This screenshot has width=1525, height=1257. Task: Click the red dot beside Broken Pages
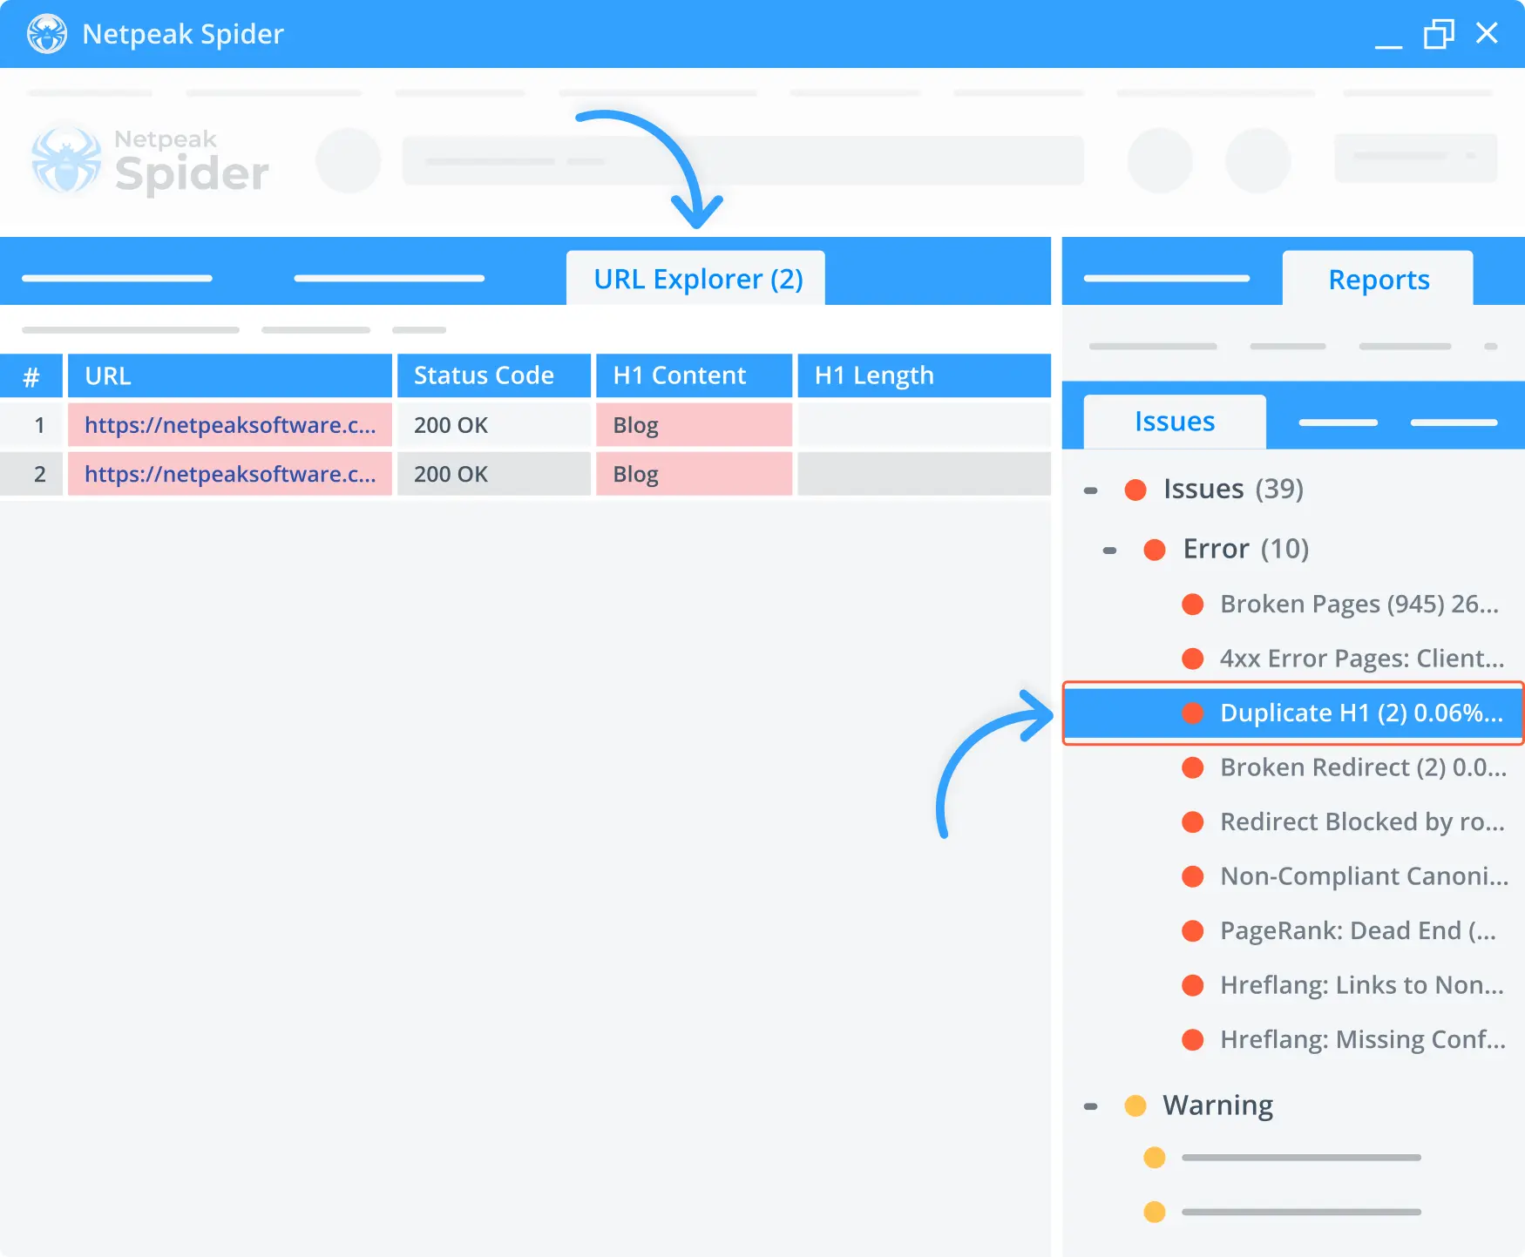coord(1193,605)
